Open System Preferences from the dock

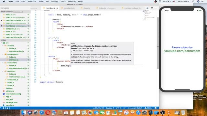pyautogui.click(x=145, y=112)
